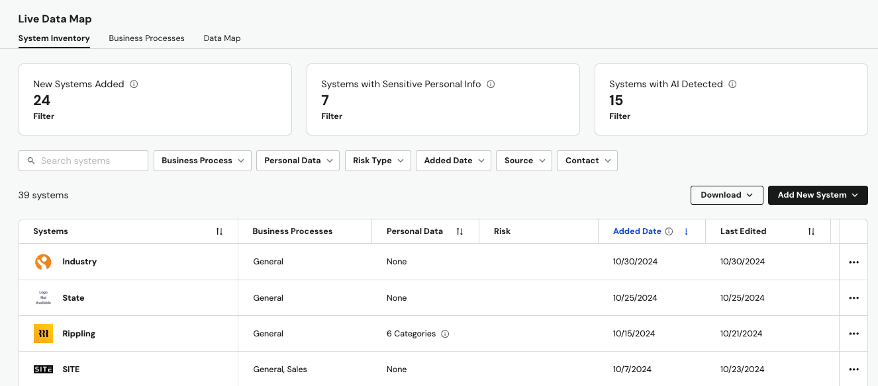Expand the Add New System dropdown
Screen dimensions: 878x386
point(818,195)
